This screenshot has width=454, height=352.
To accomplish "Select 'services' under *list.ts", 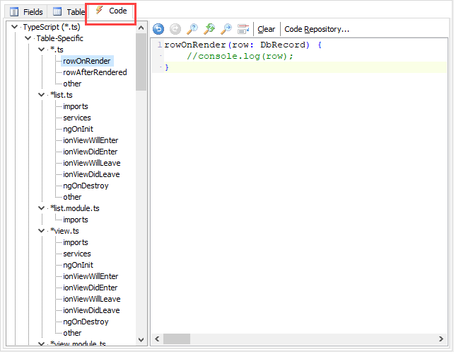I will [x=77, y=118].
